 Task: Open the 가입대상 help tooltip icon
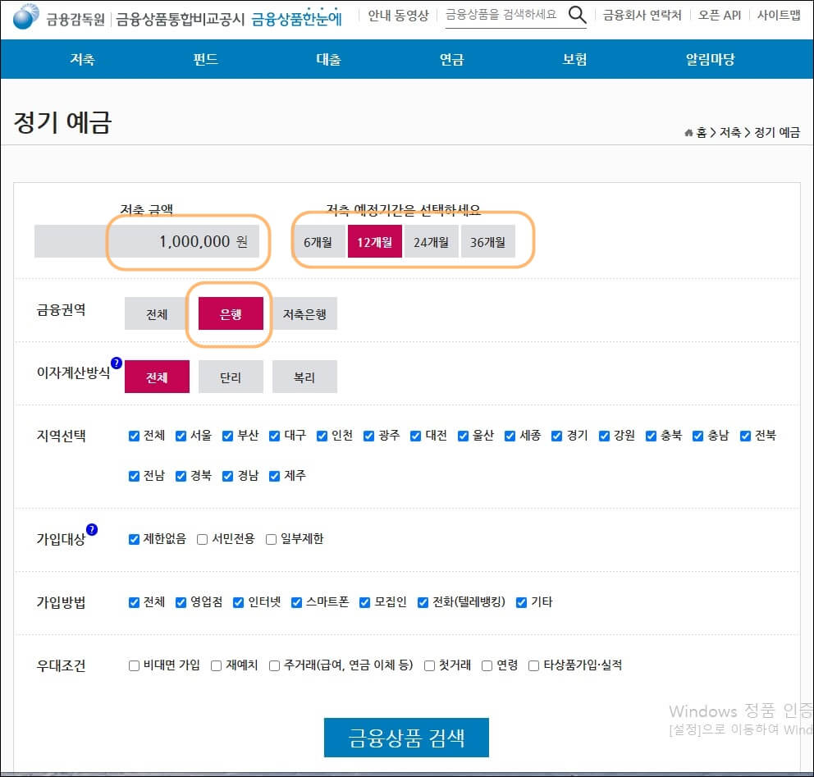point(92,529)
